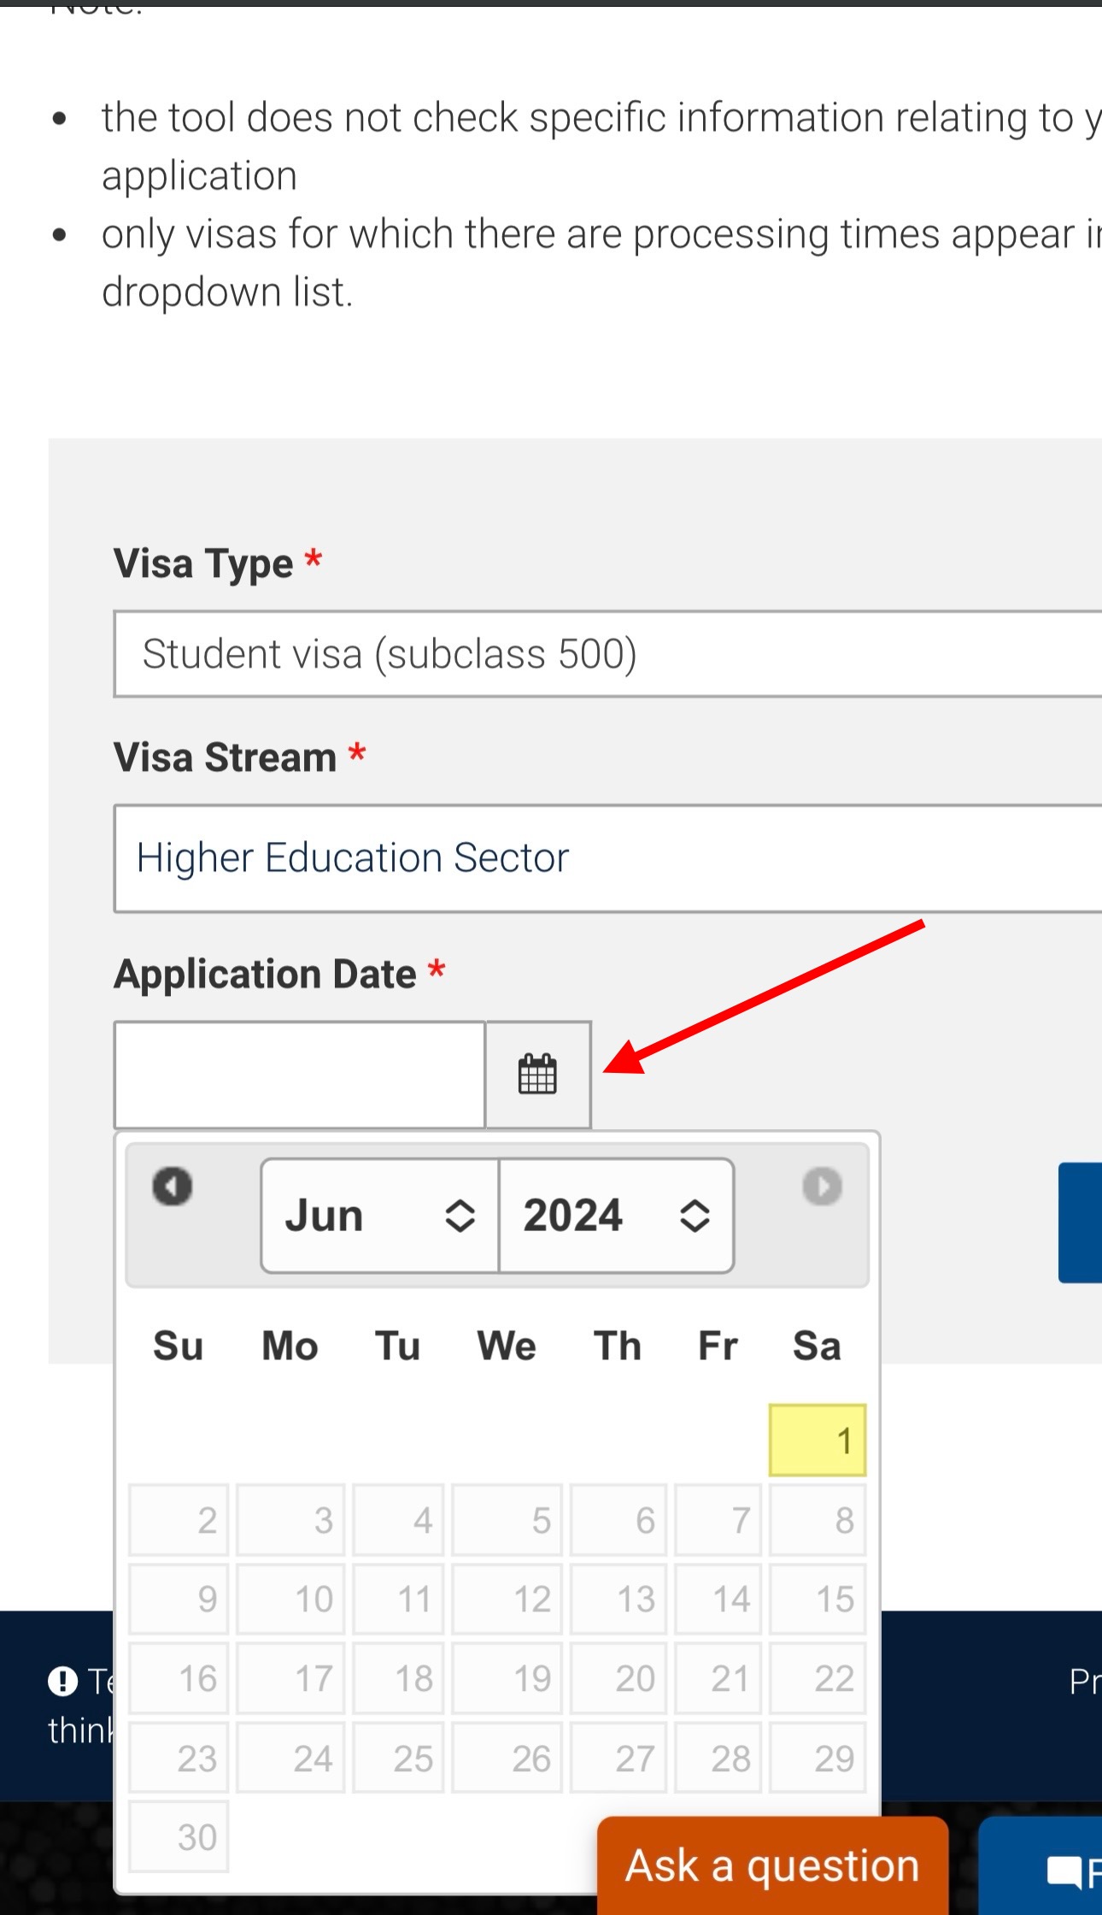Select date 3 in the calendar
The height and width of the screenshot is (1915, 1102).
pyautogui.click(x=290, y=1520)
